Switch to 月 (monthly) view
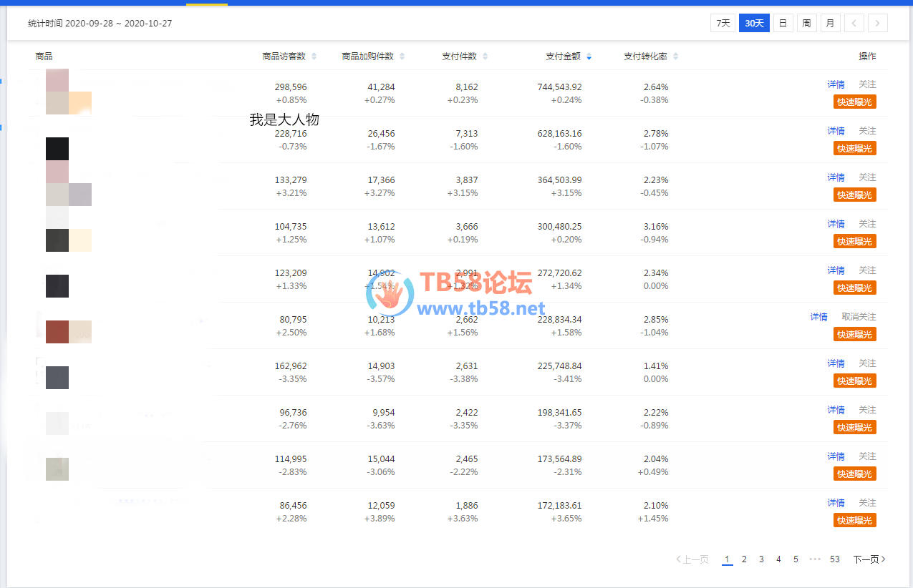The width and height of the screenshot is (913, 588). point(830,23)
